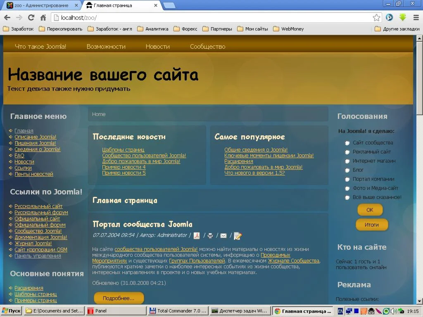
Task: Click the home icon in browser toolbar
Action: tap(43, 18)
